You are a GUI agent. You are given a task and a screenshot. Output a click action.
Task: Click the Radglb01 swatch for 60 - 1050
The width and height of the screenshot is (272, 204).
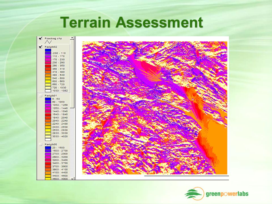tap(48, 102)
